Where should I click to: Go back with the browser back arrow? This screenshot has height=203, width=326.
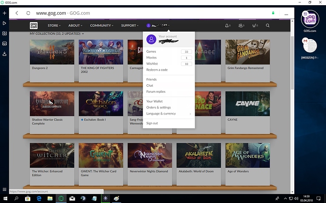[17, 13]
